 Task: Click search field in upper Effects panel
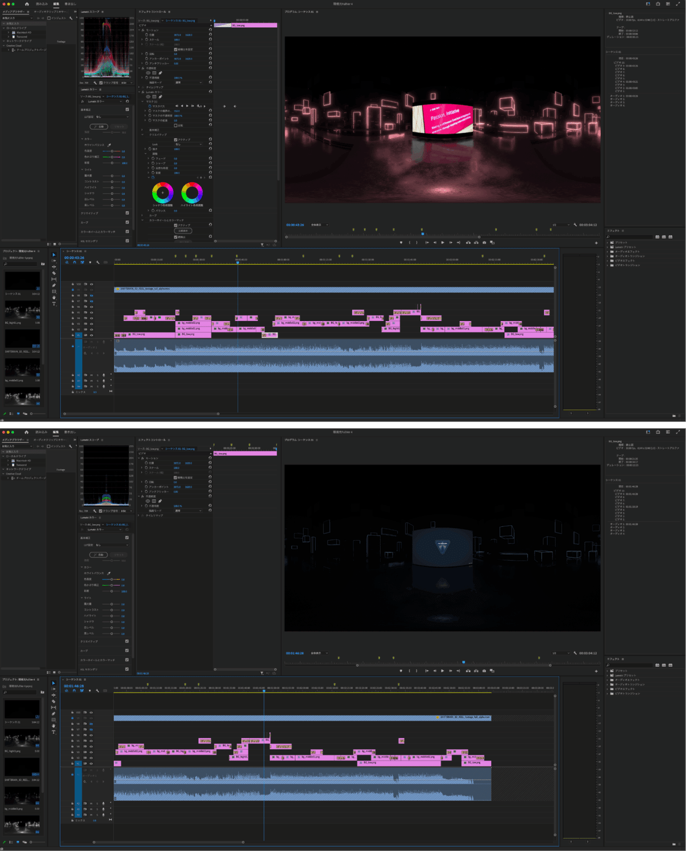(630, 237)
